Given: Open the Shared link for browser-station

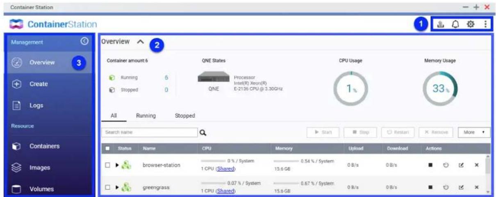Looking at the screenshot, I should [226, 169].
